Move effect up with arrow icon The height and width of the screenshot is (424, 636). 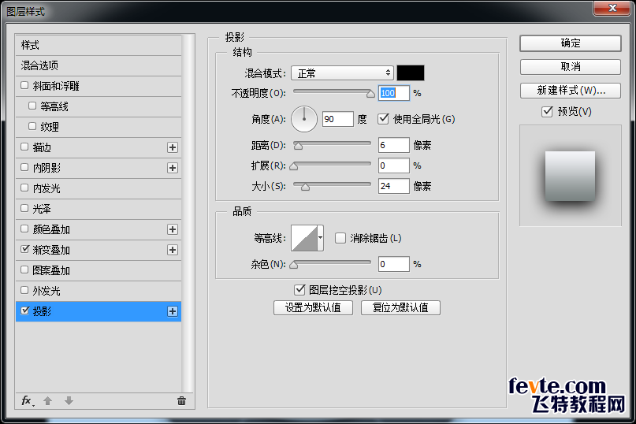[x=48, y=401]
